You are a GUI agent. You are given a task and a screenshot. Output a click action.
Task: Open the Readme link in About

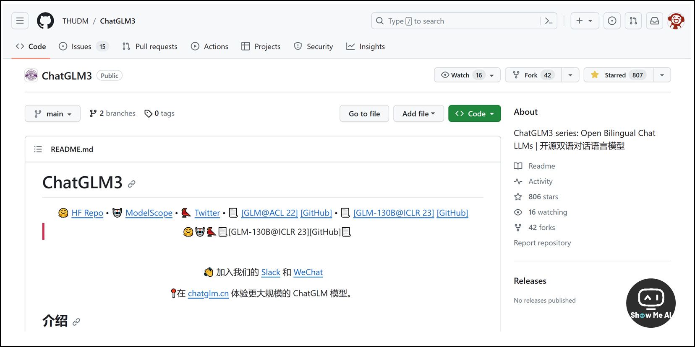click(541, 166)
